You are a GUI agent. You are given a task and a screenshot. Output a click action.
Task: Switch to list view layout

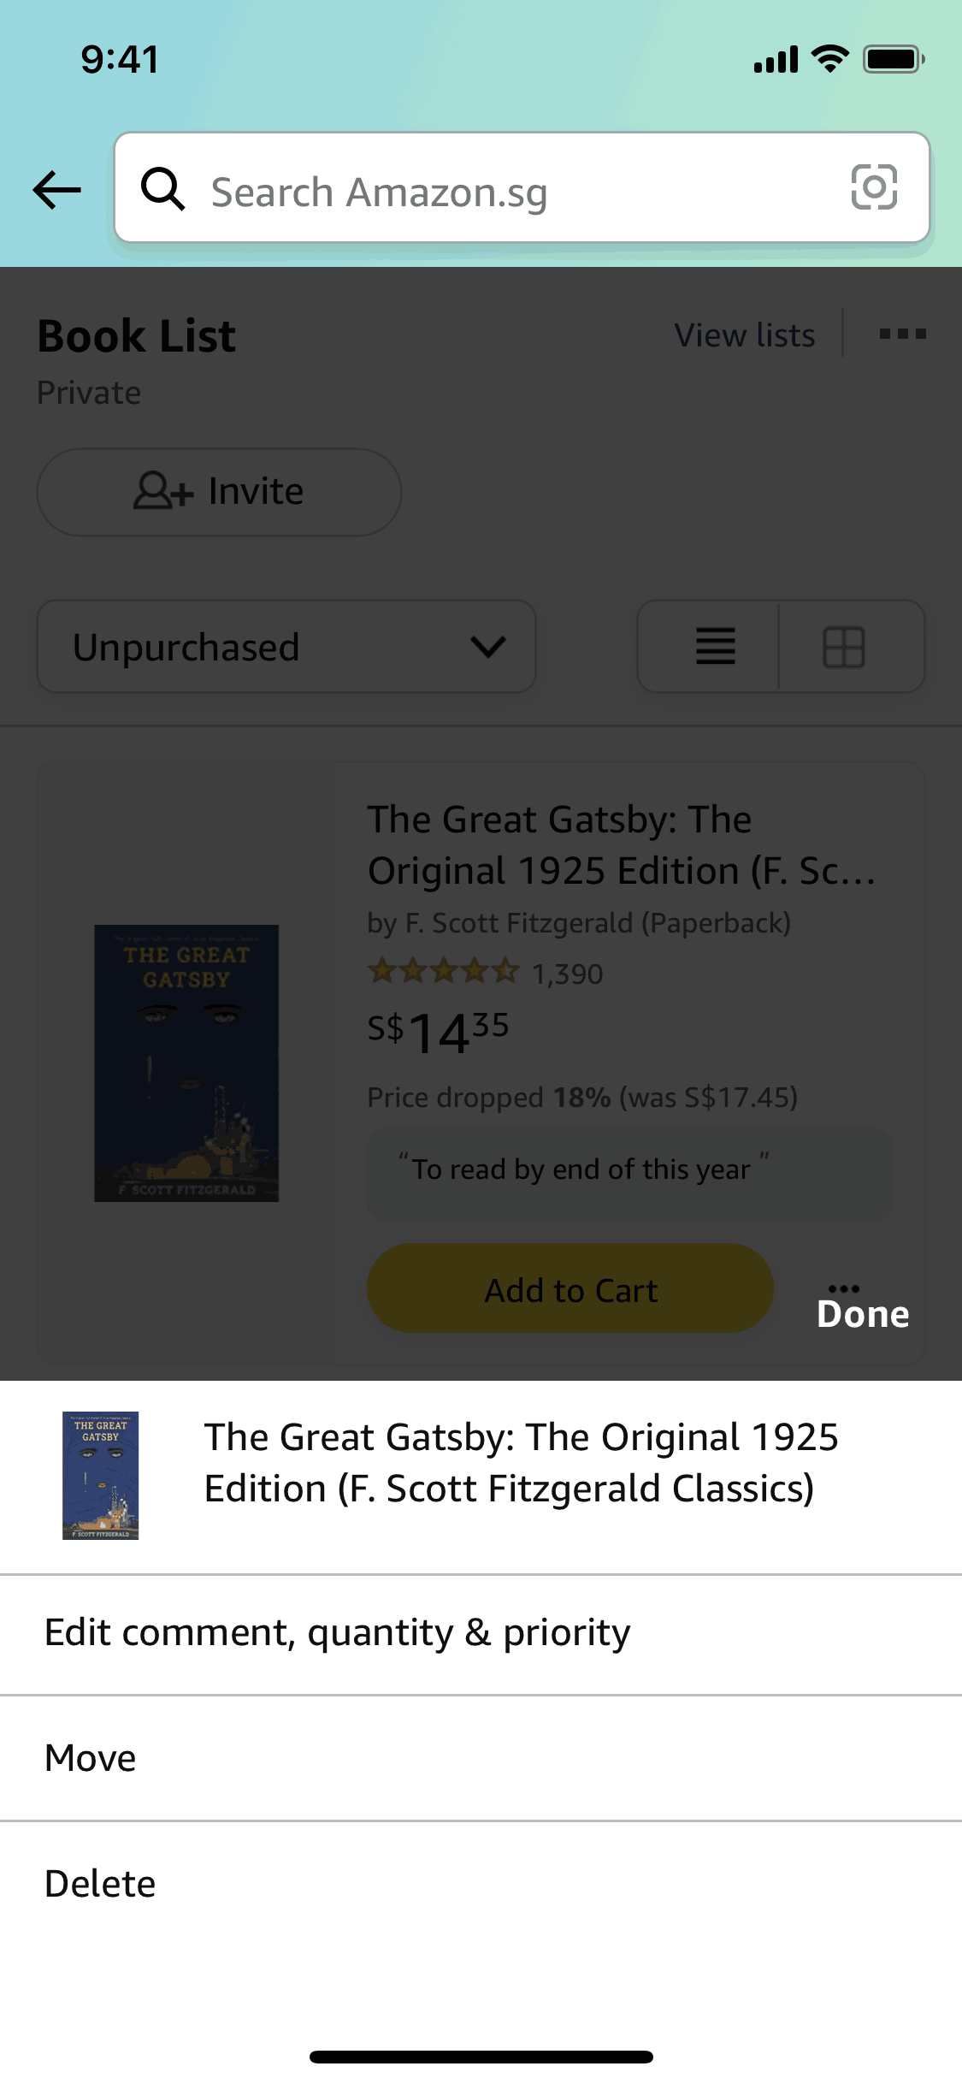click(715, 646)
